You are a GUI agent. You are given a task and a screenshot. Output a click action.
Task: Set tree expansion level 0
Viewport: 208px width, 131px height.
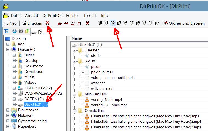click(x=100, y=23)
